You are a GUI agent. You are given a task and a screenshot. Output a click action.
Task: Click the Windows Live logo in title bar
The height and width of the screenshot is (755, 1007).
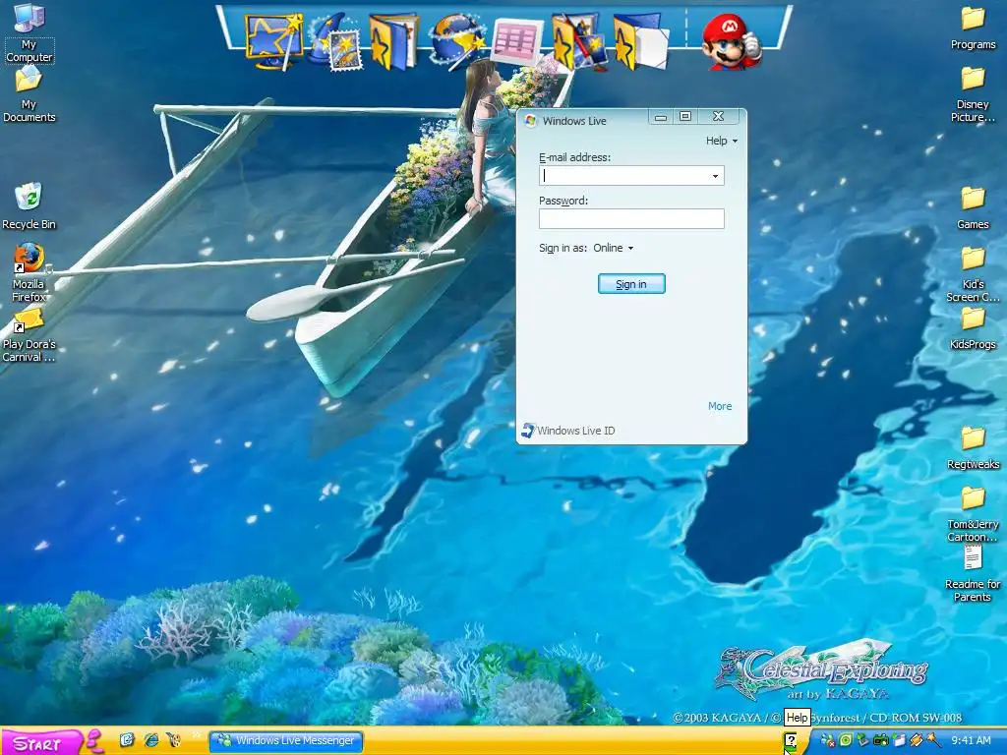click(530, 120)
